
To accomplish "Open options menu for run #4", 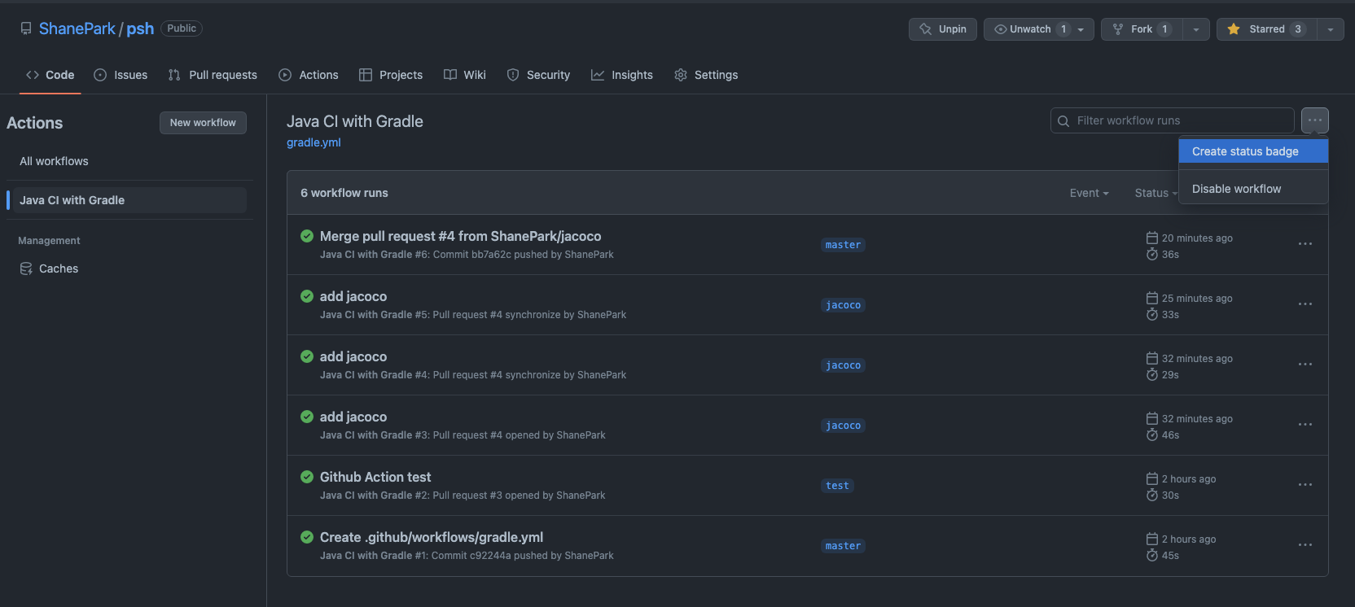I will click(1305, 365).
